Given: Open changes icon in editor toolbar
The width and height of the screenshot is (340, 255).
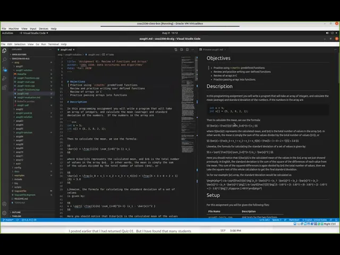Looking at the screenshot, I should [x=176, y=49].
